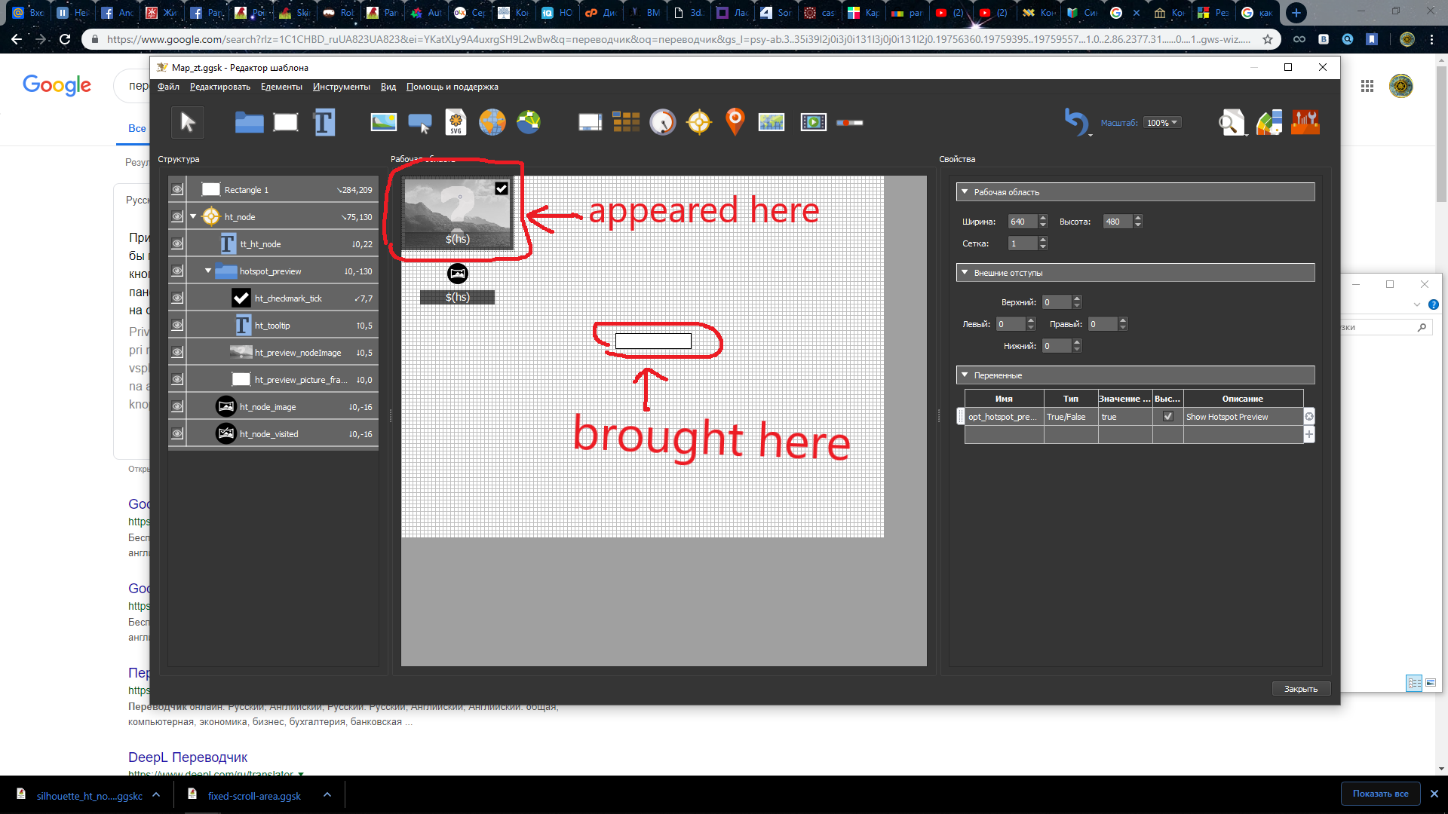Add new variable with plus button

pos(1309,435)
